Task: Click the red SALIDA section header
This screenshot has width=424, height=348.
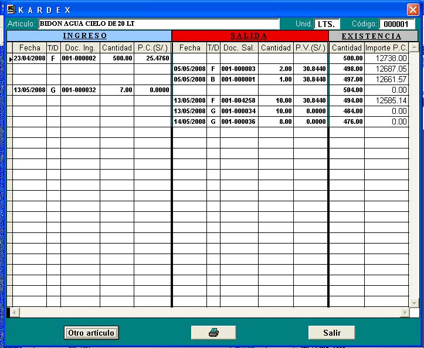Action: point(249,36)
